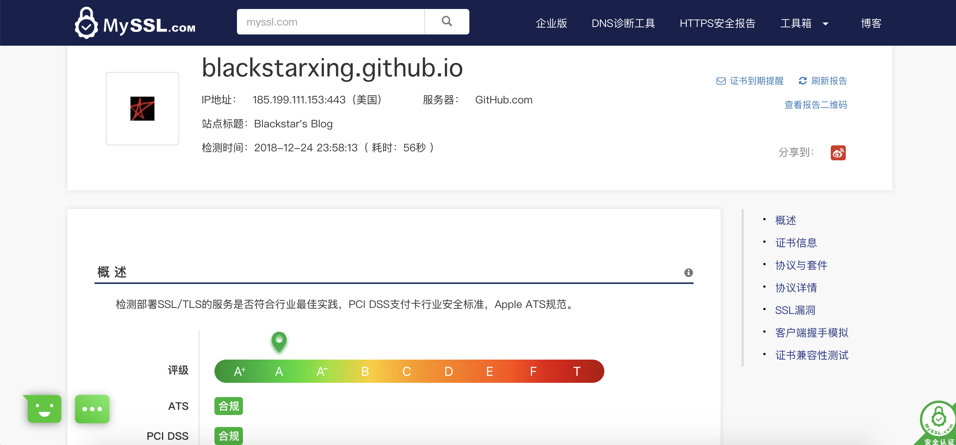This screenshot has height=445, width=956.
Task: Click the GitHub.com server text
Action: pos(504,100)
